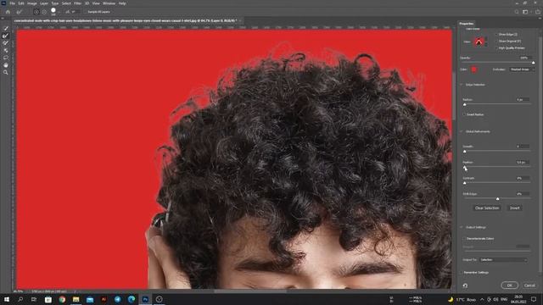The height and width of the screenshot is (305, 543).
Task: Click the Photoshop icon in the taskbar
Action: click(x=145, y=299)
